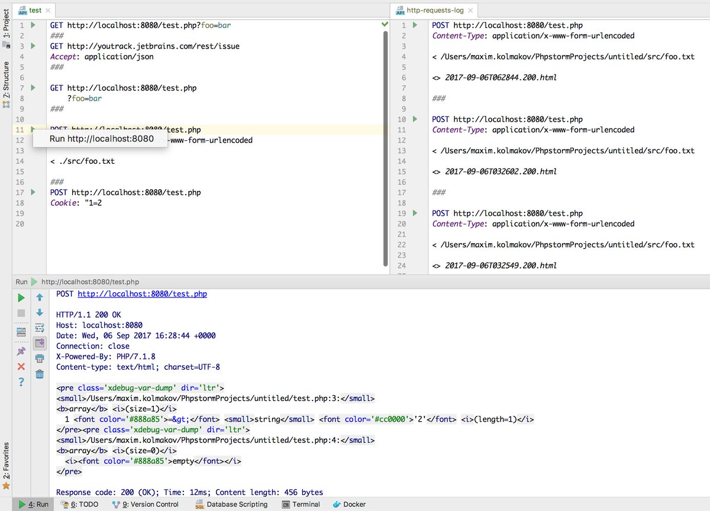Click Content-Type on line 2 of http-requests-log
This screenshot has width=710, height=511.
click(x=459, y=35)
